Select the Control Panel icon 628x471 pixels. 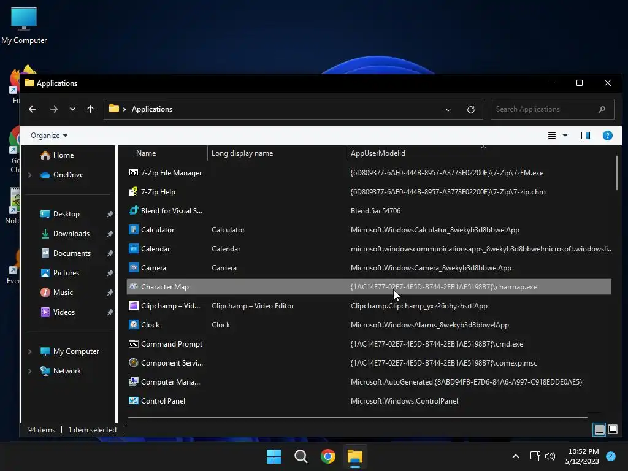(x=133, y=401)
